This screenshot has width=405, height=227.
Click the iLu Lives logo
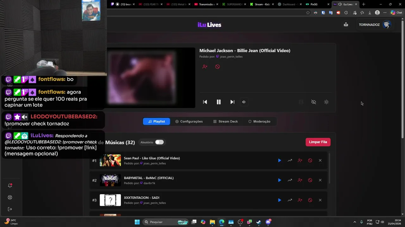tap(209, 25)
